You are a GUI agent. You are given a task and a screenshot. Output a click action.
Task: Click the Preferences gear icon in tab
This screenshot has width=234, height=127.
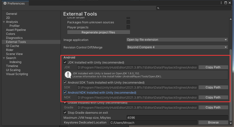pos(5,3)
